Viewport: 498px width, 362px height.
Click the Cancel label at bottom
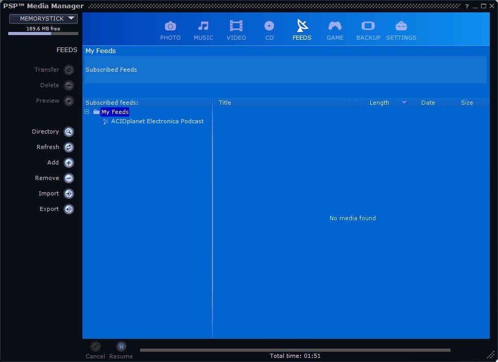tap(95, 357)
